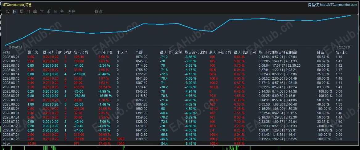Click the M tab
360x150 pixels.
pos(55,11)
